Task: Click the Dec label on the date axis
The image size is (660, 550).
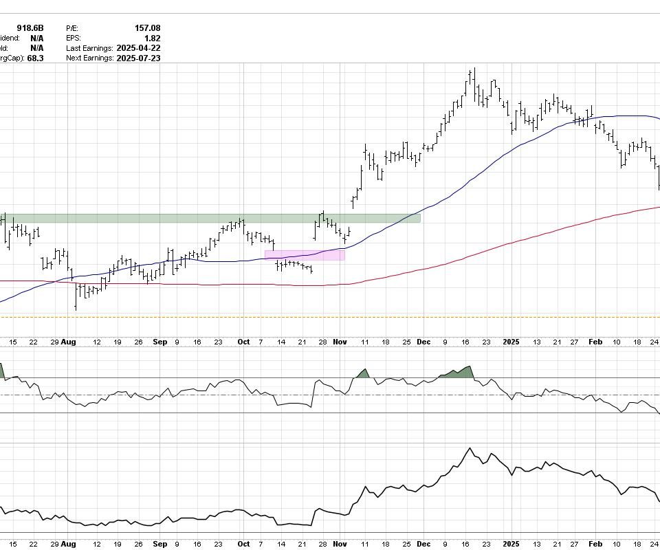Action: point(423,342)
